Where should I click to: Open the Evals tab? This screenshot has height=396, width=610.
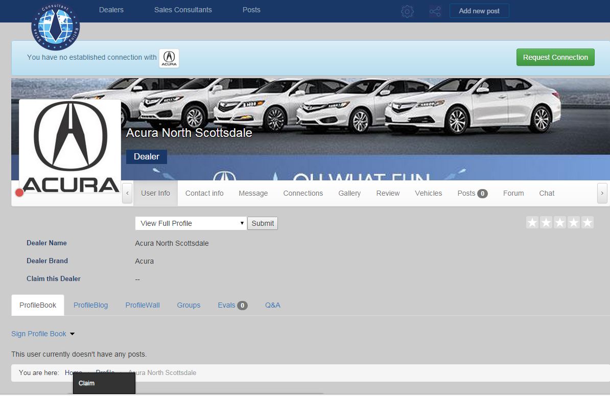pyautogui.click(x=232, y=306)
